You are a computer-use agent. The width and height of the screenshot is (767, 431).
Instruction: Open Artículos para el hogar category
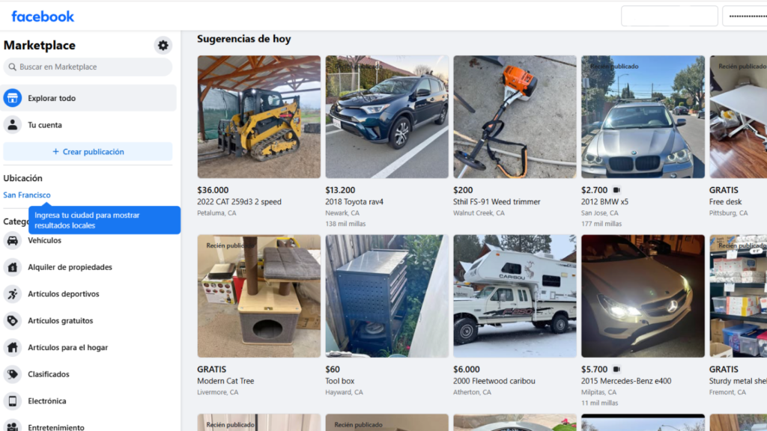tap(88, 347)
